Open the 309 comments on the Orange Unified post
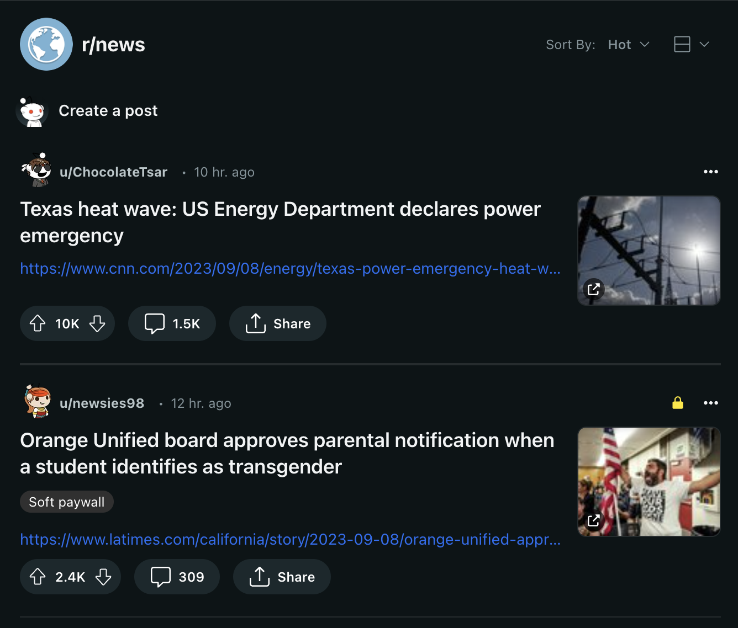Viewport: 738px width, 628px height. (177, 577)
